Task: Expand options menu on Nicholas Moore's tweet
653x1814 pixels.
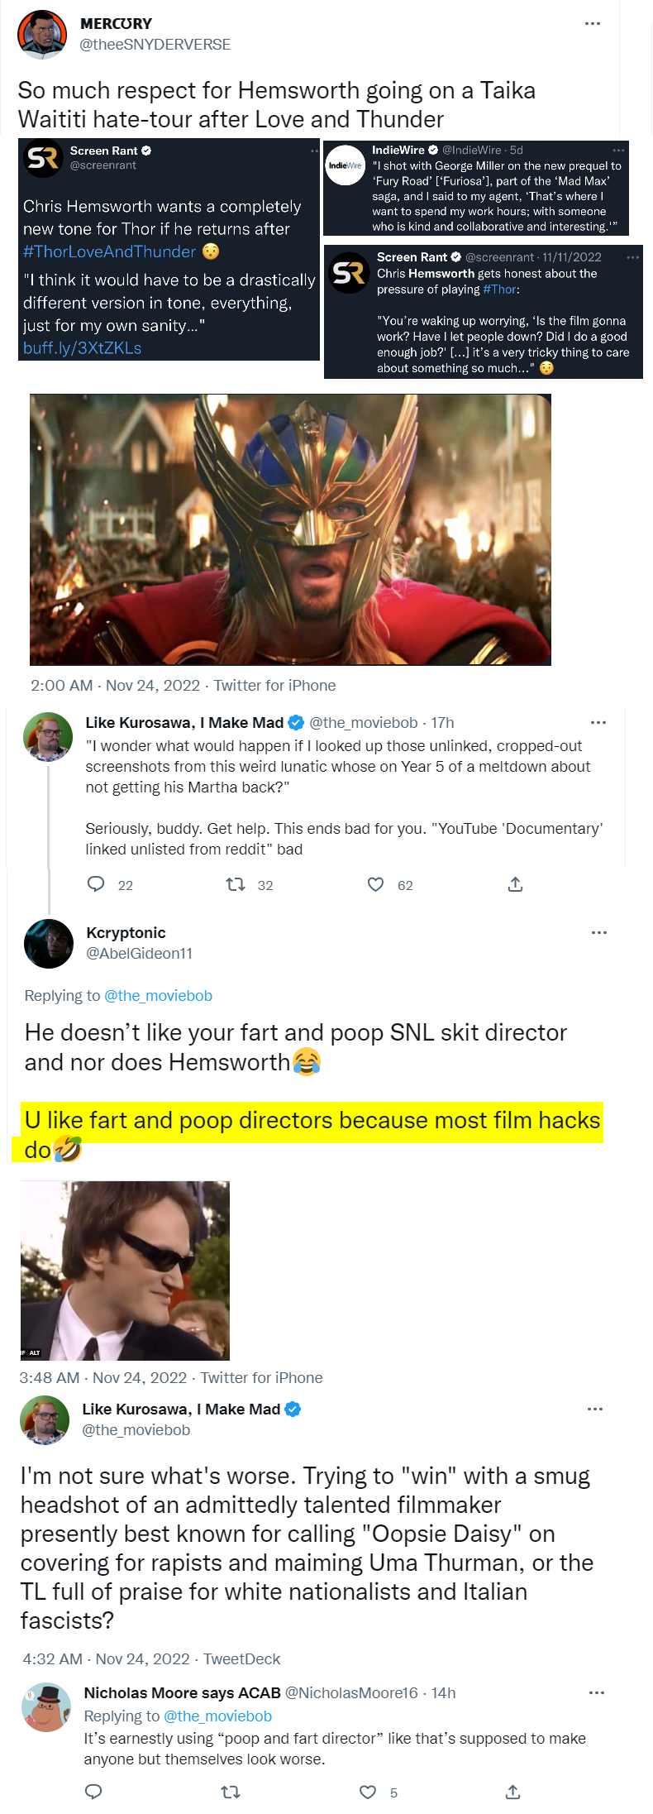Action: (597, 1692)
